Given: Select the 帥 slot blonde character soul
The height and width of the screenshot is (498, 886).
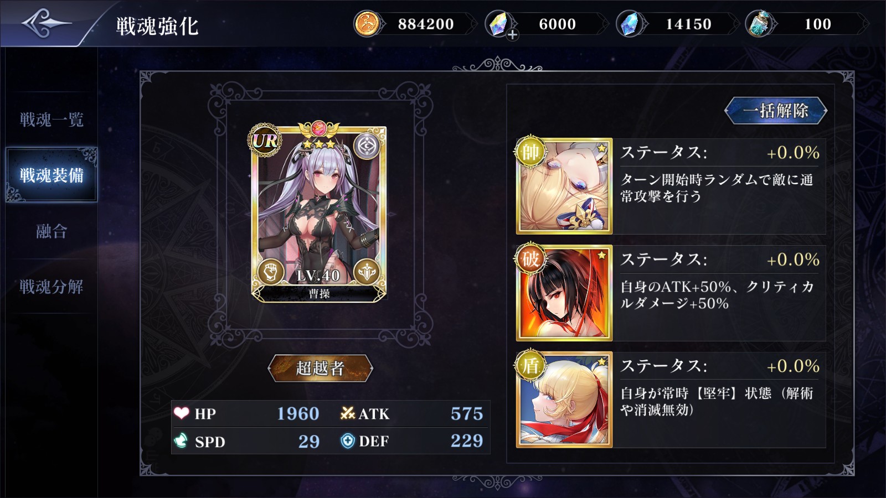Looking at the screenshot, I should coord(564,186).
